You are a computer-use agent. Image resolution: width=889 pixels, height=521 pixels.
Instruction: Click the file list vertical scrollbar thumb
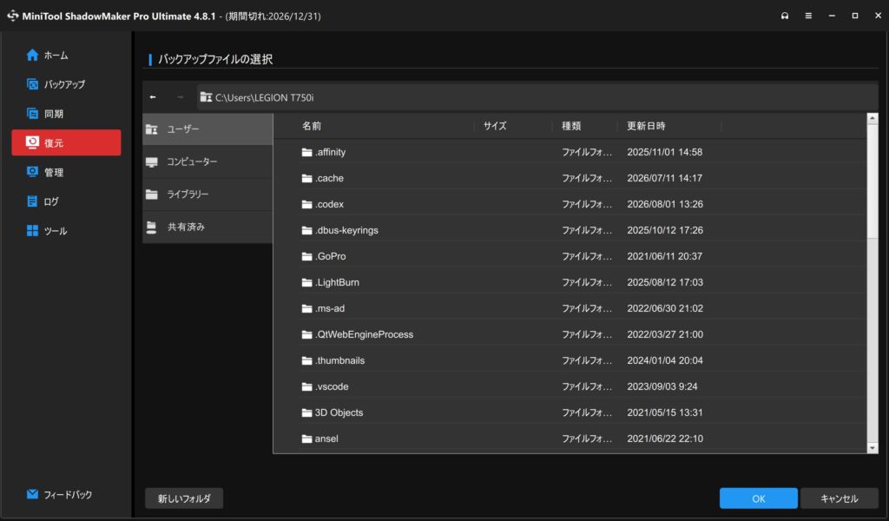pos(872,181)
